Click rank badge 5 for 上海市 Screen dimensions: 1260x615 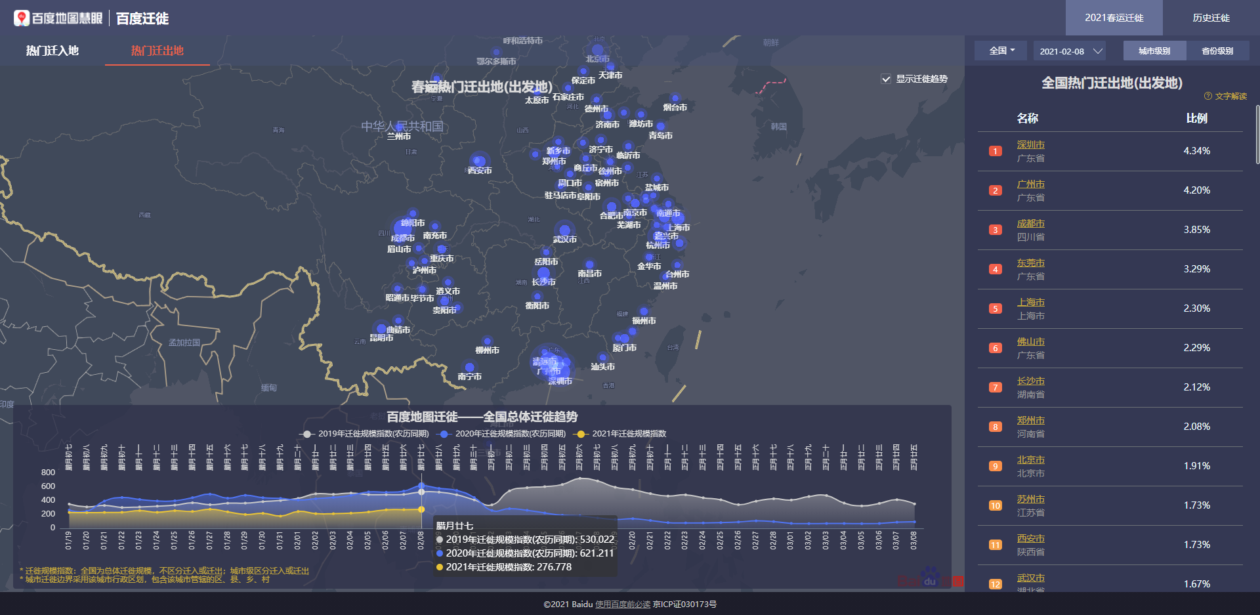point(995,308)
